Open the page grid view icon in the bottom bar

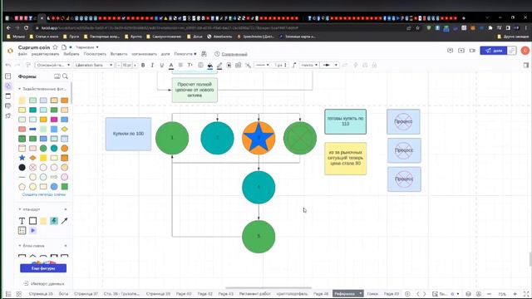click(x=19, y=294)
